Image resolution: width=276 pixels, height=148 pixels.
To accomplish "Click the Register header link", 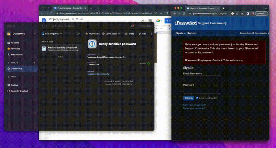I will [192, 33].
